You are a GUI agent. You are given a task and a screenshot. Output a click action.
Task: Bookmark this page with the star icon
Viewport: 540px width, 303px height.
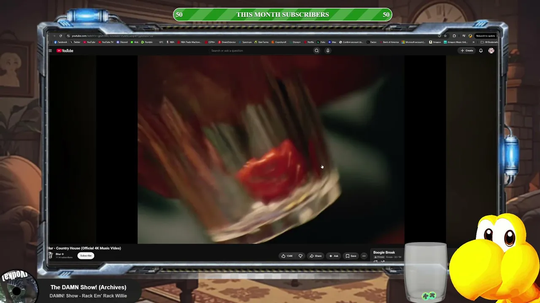point(445,36)
